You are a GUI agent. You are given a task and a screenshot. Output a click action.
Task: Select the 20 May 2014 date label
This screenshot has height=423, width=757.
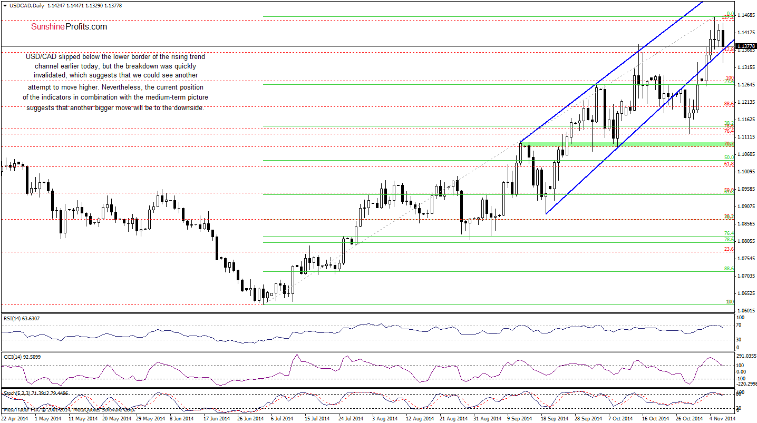tap(116, 419)
